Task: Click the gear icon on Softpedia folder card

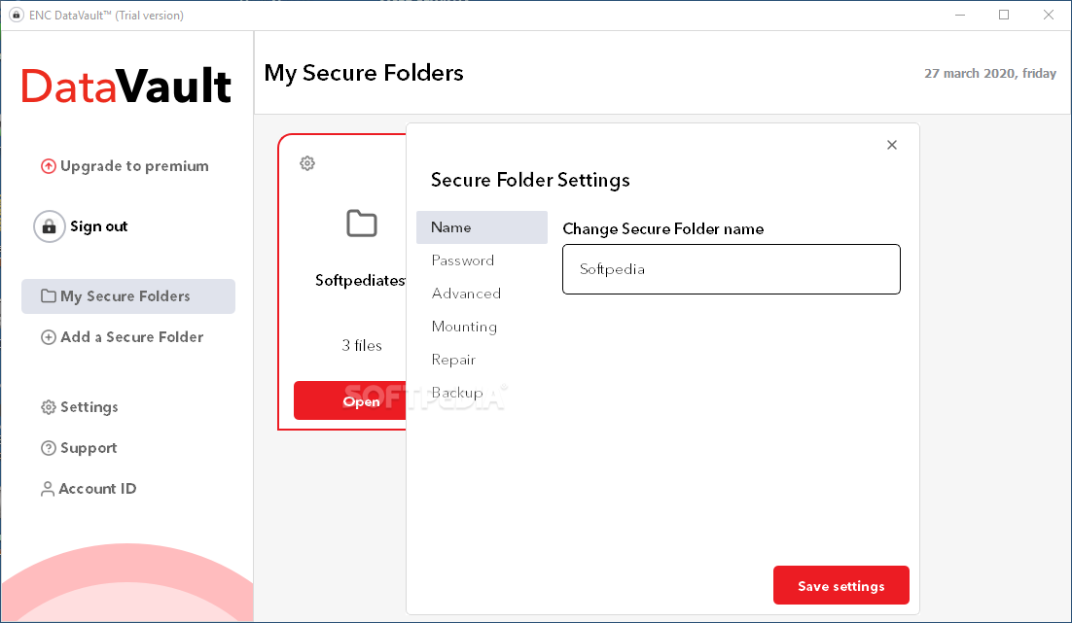Action: coord(307,163)
